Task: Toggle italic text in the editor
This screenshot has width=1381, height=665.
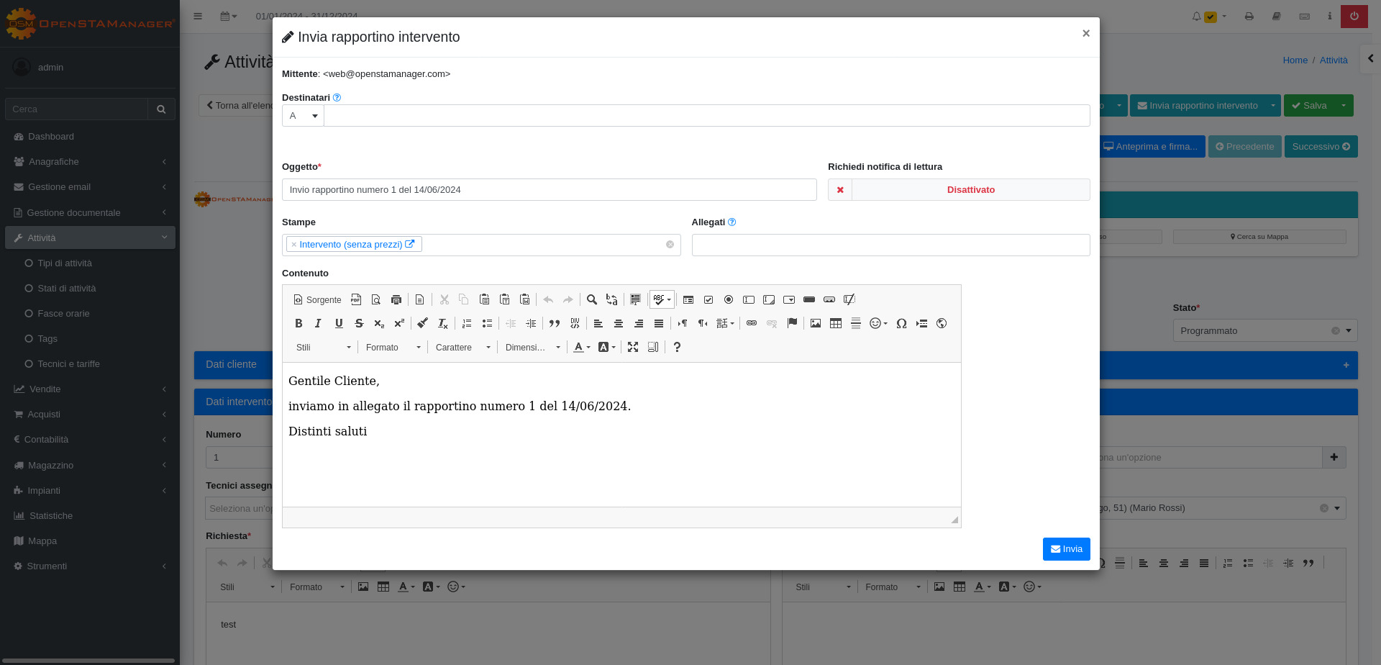Action: point(318,324)
